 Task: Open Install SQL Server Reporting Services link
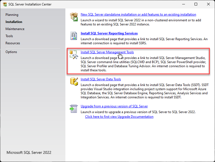point(109,33)
